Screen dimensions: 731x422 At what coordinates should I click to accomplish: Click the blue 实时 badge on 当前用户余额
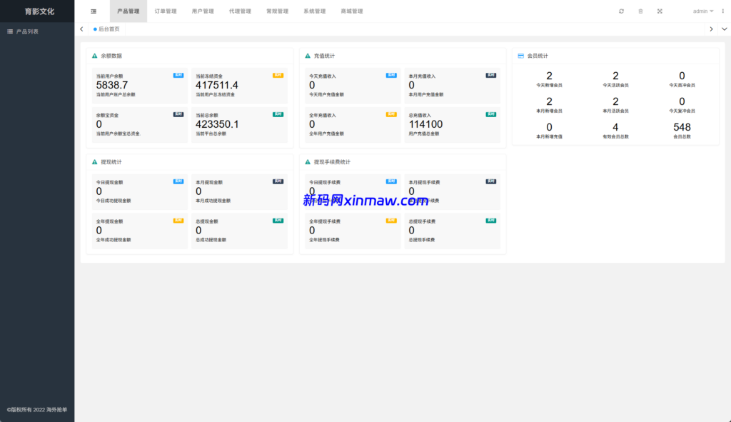point(178,74)
